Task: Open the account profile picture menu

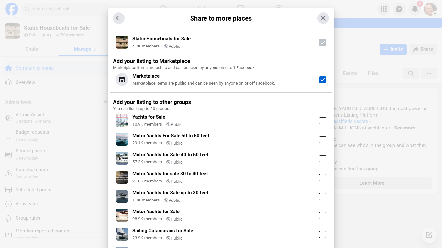Action: point(430,9)
